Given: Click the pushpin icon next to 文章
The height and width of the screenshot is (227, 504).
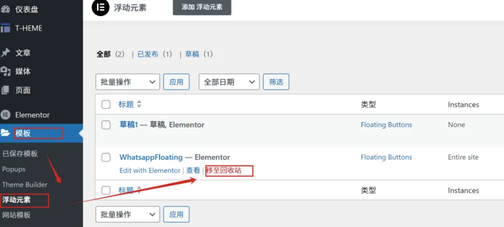Looking at the screenshot, I should pyautogui.click(x=5, y=53).
